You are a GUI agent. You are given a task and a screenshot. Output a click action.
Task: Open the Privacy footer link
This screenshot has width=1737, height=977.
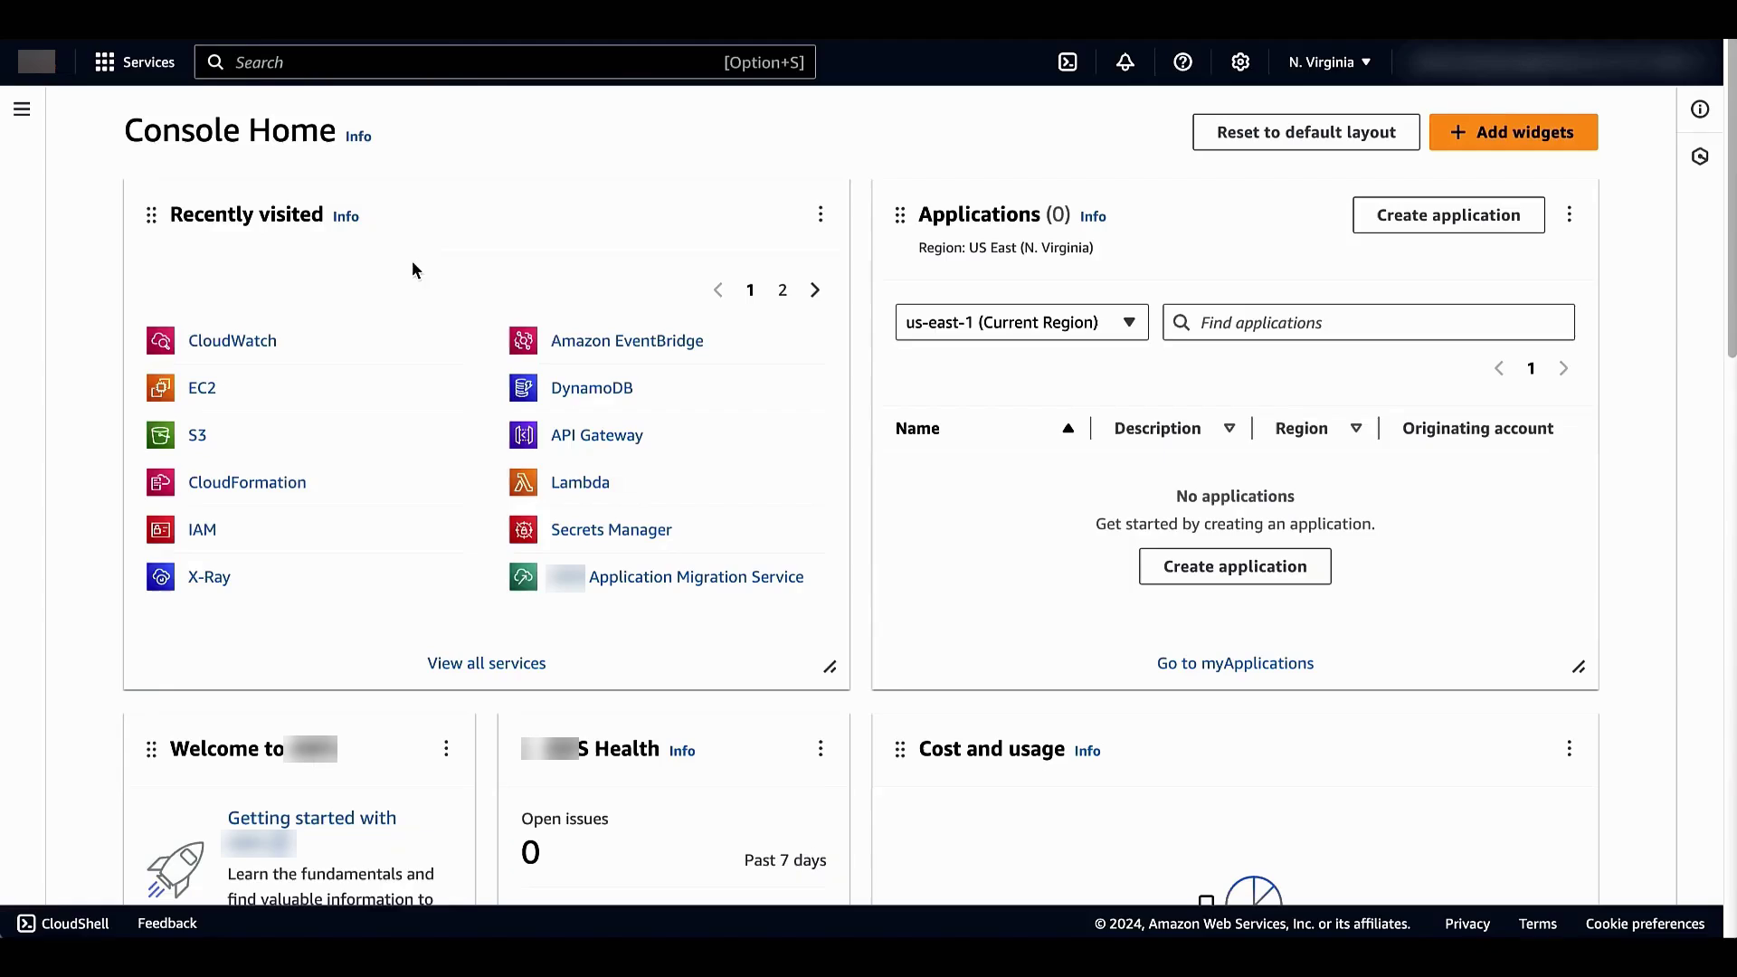click(1466, 924)
